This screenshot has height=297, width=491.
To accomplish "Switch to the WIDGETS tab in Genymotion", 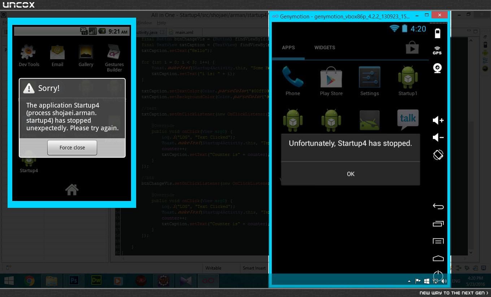I will coord(325,48).
